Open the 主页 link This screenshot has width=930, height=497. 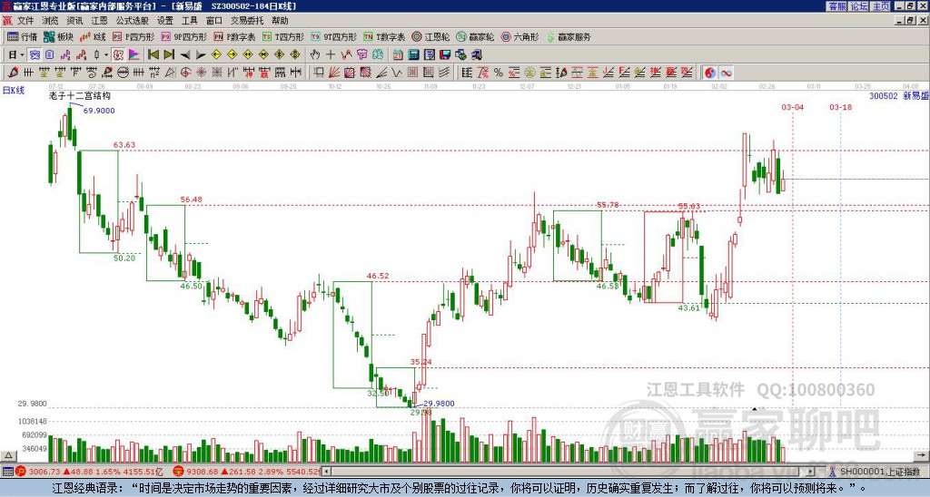880,6
